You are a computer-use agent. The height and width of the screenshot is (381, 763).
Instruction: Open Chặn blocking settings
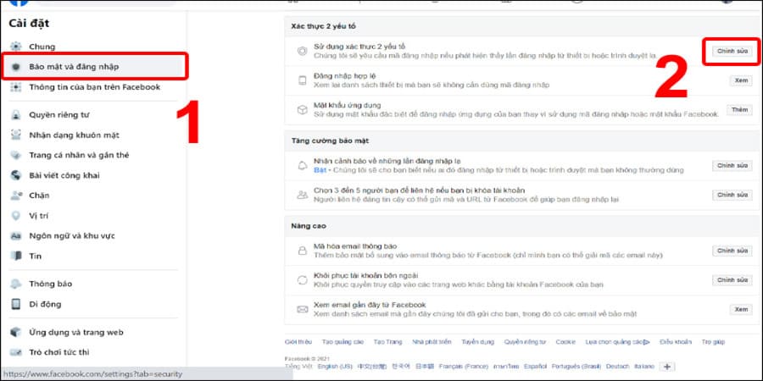39,196
